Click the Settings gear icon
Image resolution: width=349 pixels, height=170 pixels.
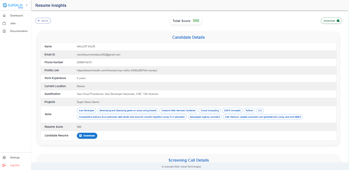(4, 157)
